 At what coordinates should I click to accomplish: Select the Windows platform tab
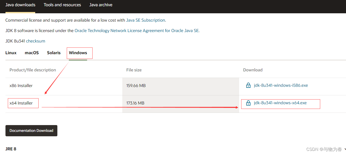point(78,53)
